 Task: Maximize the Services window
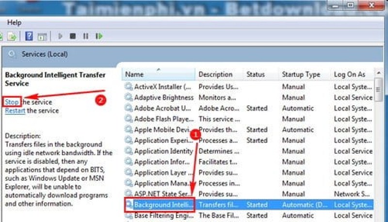coord(350,5)
